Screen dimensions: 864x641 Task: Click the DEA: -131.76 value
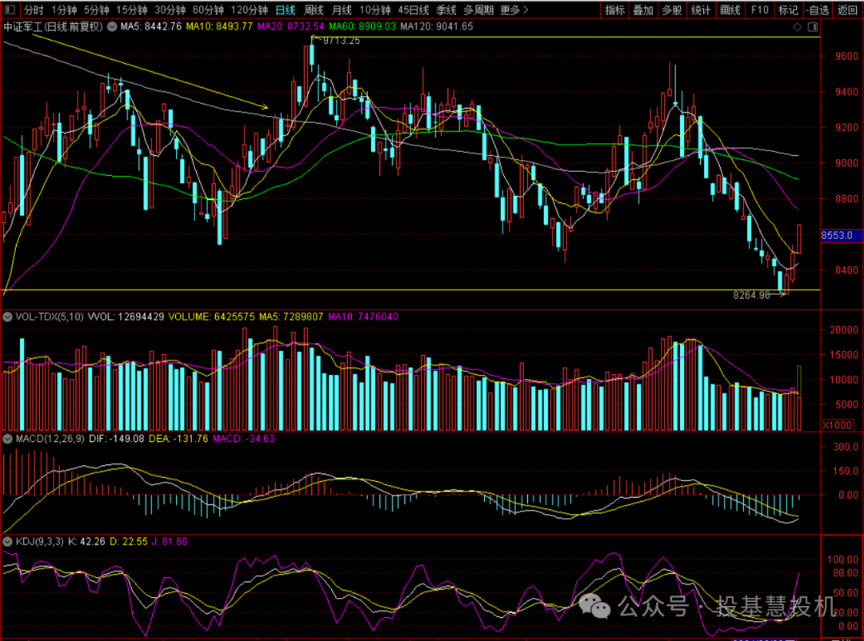coord(178,439)
